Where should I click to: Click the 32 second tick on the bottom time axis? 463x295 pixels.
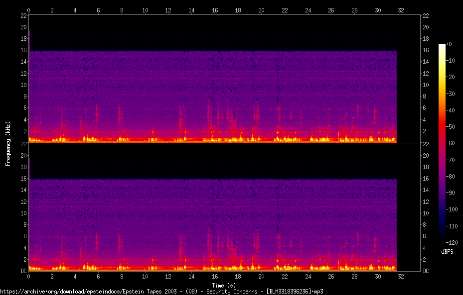401,276
